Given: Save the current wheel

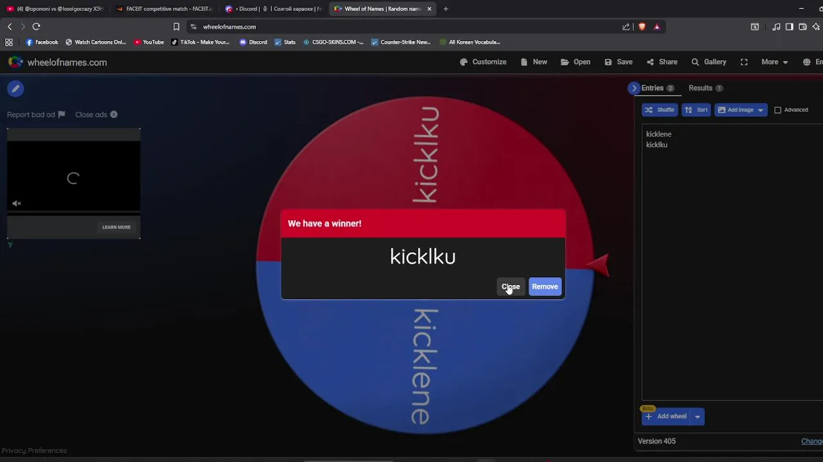Looking at the screenshot, I should coord(619,62).
